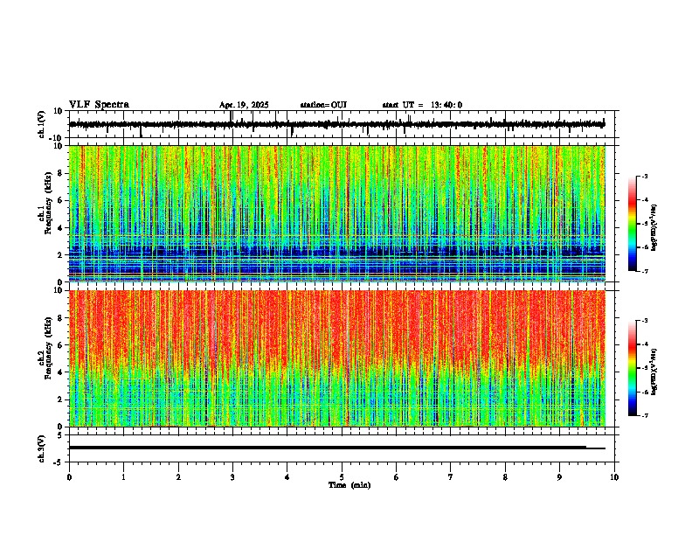
Task: Click the "0" tick on the time axis
Action: [69, 477]
